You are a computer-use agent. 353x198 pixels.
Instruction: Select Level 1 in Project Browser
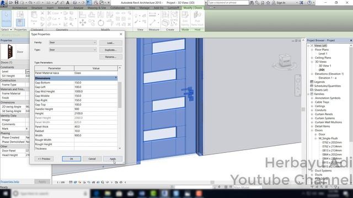pos(323,54)
